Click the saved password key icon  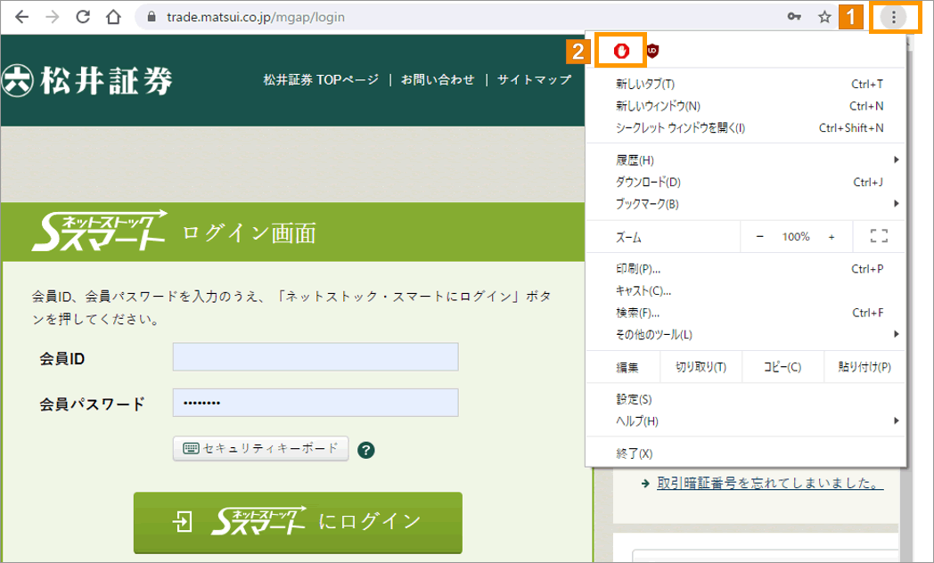[x=794, y=17]
